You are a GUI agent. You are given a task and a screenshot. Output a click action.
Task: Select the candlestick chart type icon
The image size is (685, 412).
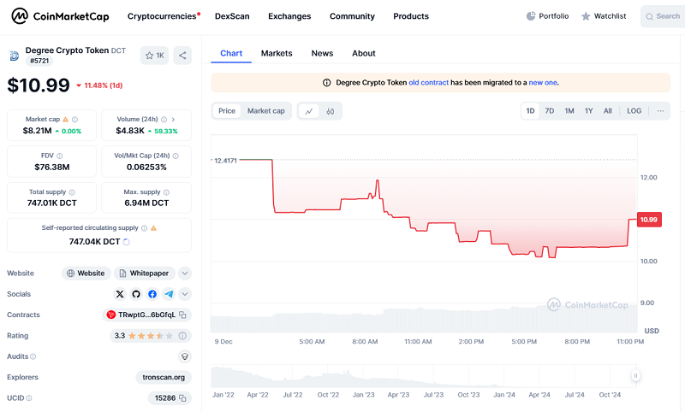(x=331, y=111)
